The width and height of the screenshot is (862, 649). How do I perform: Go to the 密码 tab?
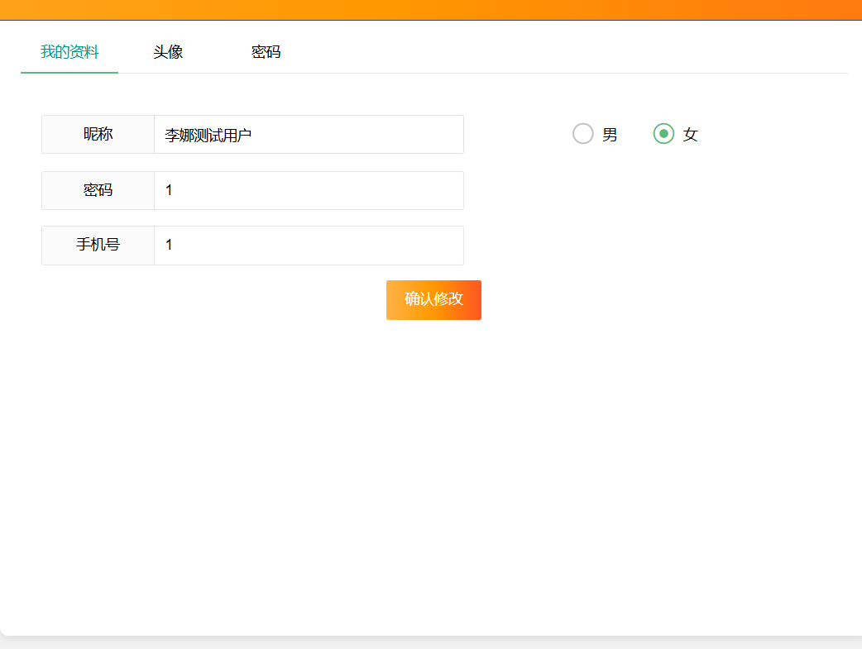click(x=266, y=52)
